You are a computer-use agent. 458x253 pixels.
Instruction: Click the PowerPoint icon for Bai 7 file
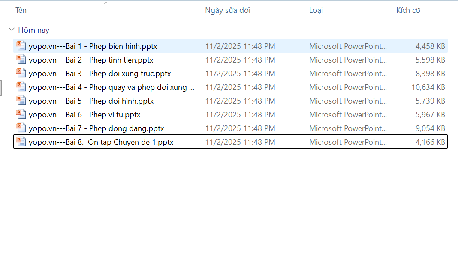(21, 128)
